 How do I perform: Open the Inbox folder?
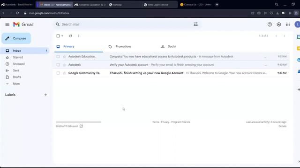click(x=25, y=51)
